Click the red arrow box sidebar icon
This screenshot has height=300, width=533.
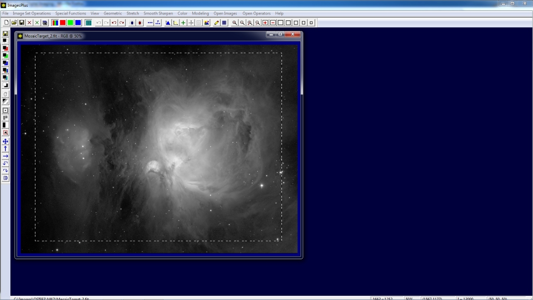point(5,132)
